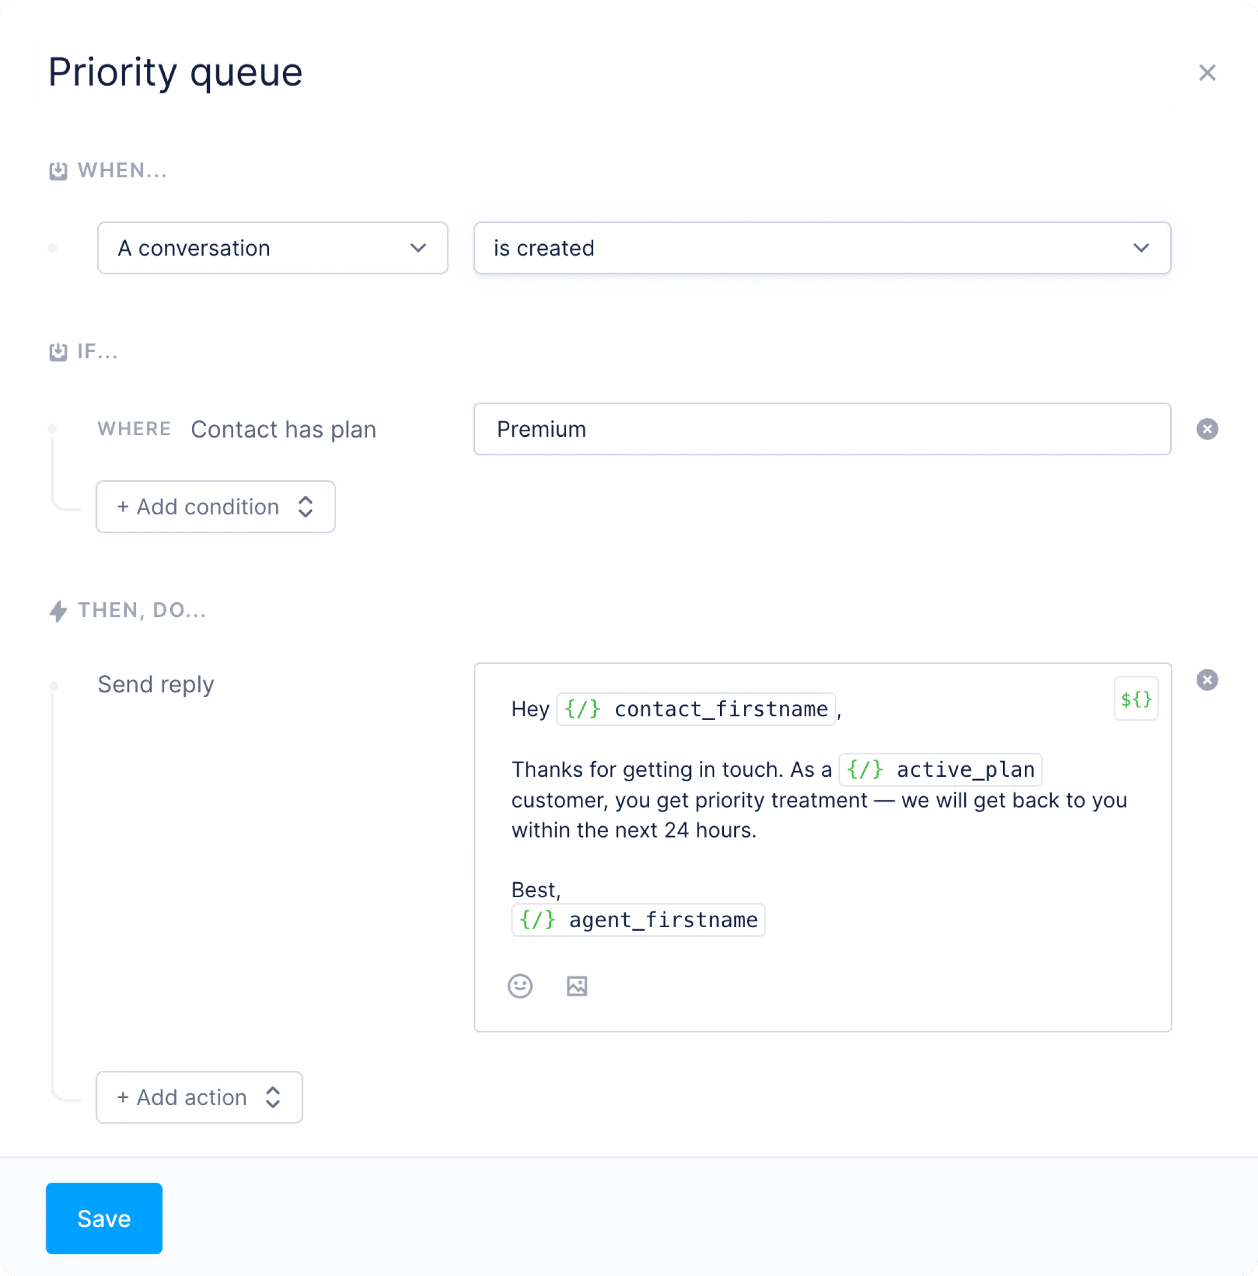The height and width of the screenshot is (1276, 1258).
Task: Click the Send reply action label
Action: click(156, 685)
